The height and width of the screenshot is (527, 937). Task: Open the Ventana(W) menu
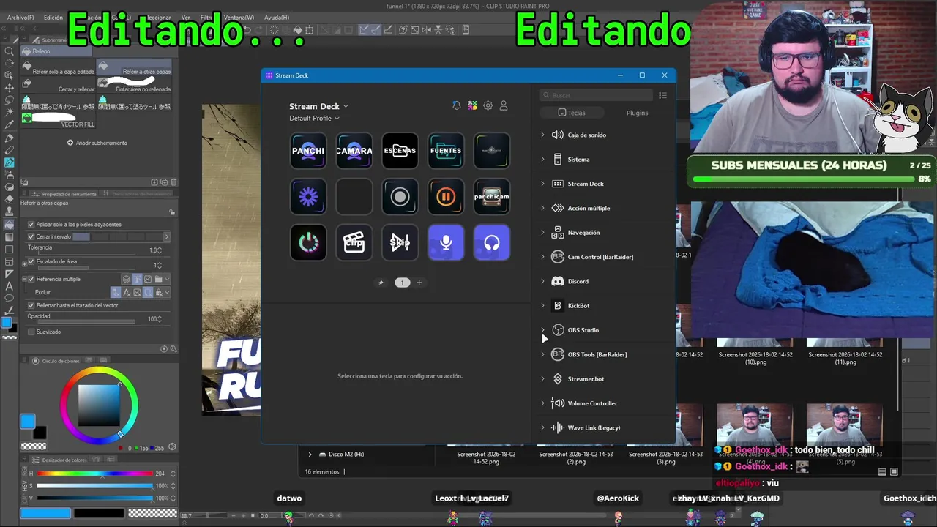tap(239, 18)
